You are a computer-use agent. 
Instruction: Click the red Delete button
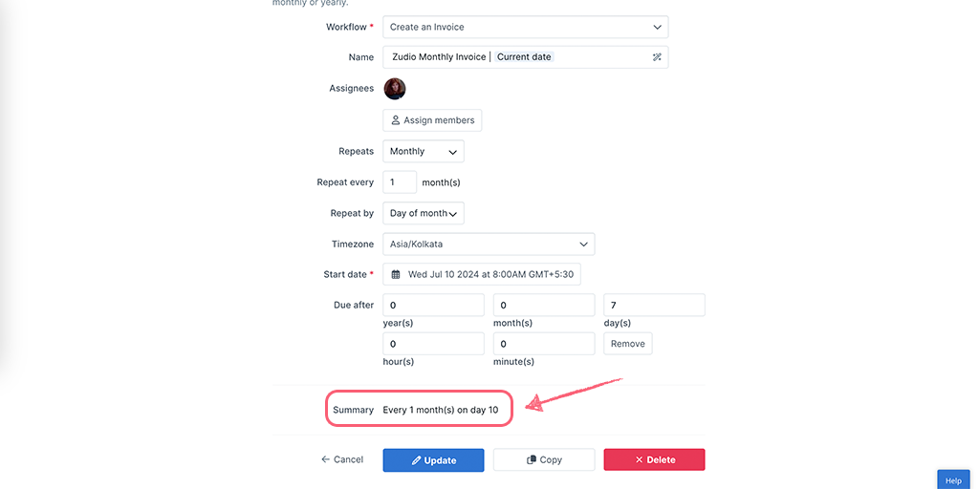[654, 459]
